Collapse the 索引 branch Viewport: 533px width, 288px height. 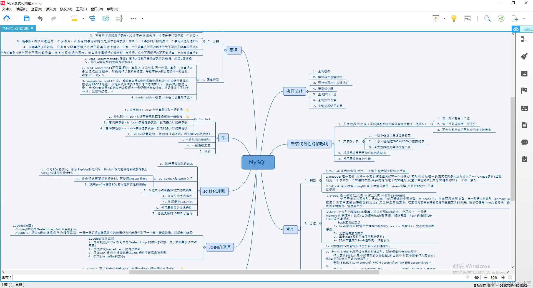click(299, 229)
